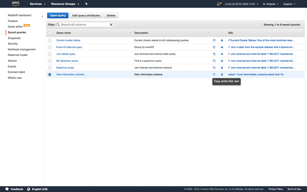
Task: Check the Spectrum query row checkbox
Action: tap(50, 68)
